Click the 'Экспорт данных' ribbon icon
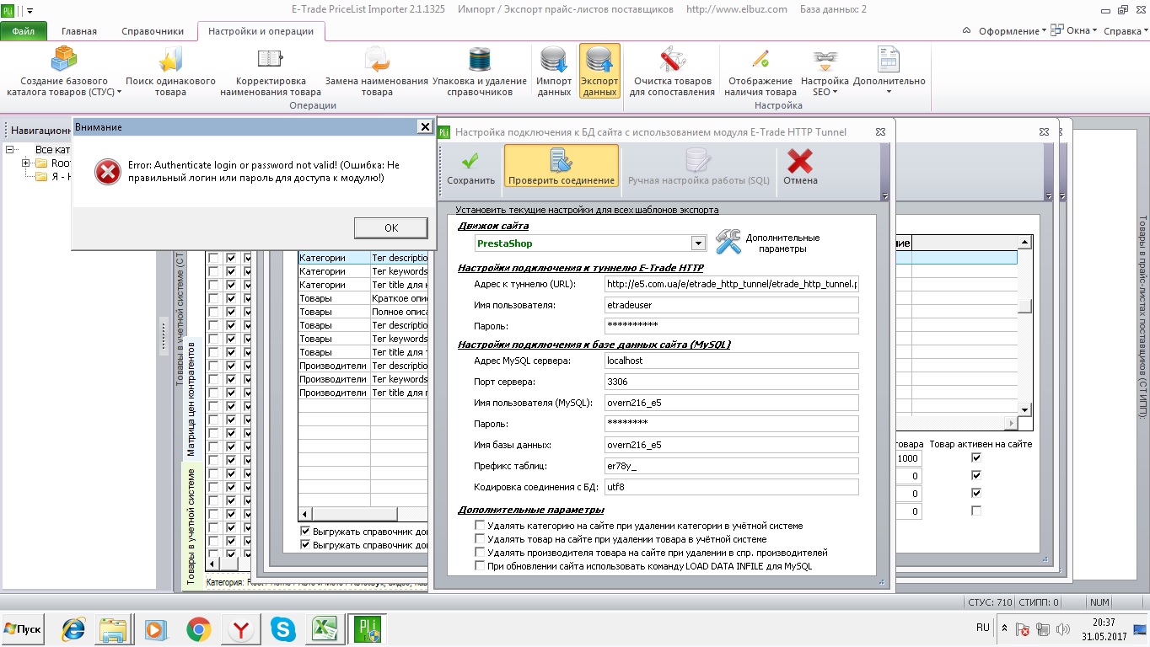 (x=599, y=71)
